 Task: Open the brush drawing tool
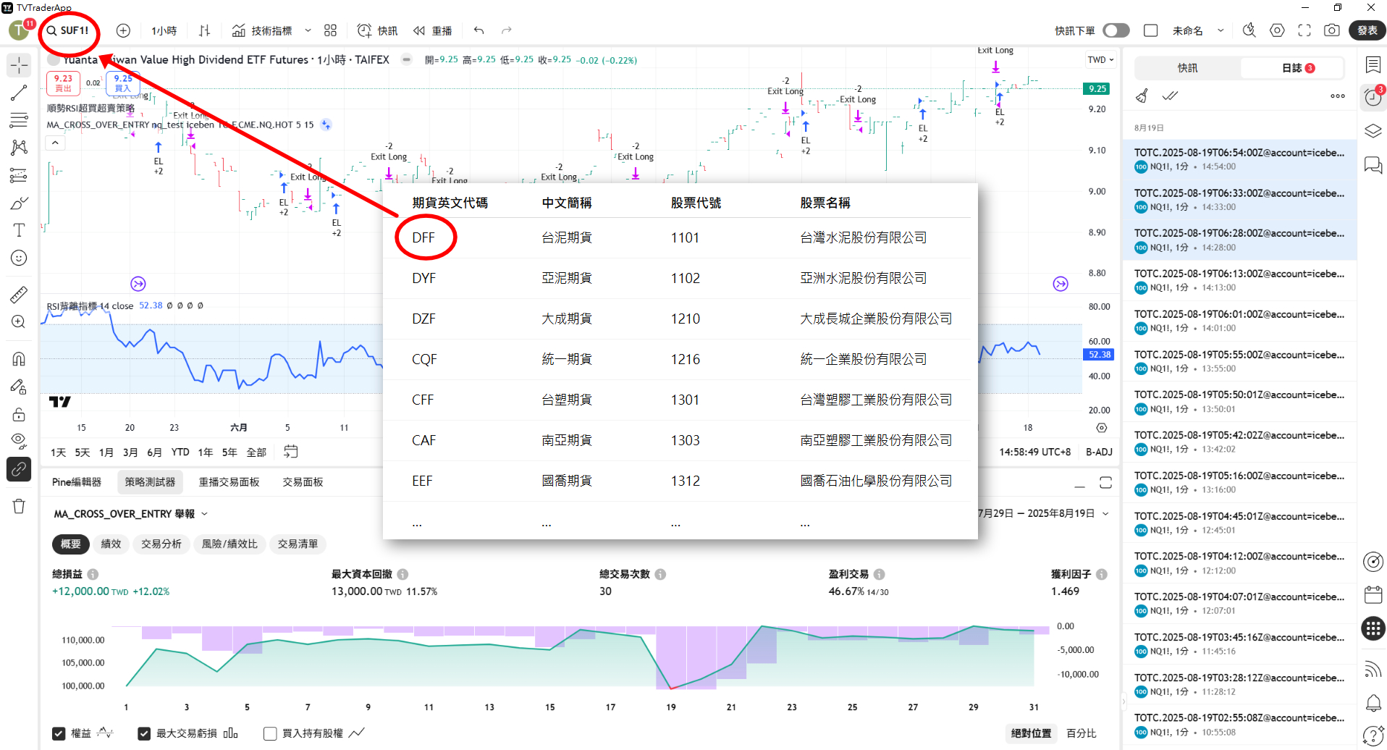tap(20, 203)
